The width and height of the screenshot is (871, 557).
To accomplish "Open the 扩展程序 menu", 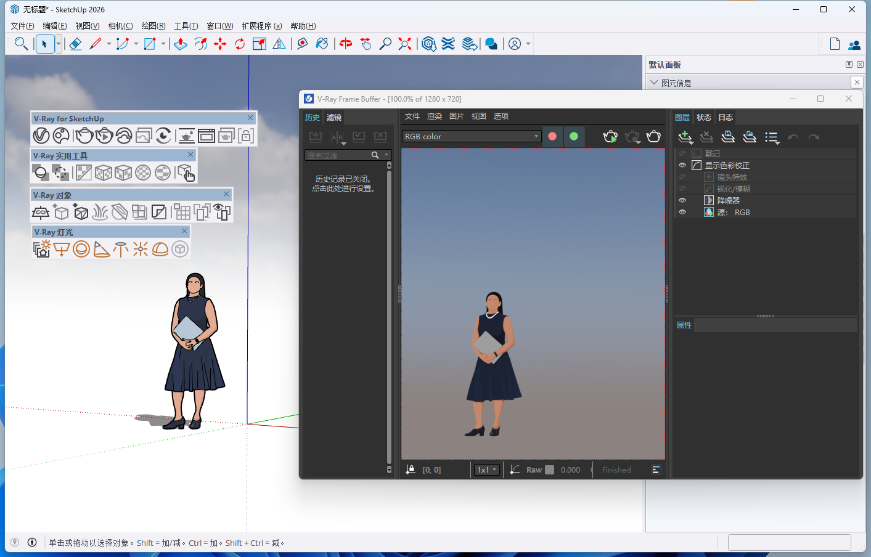I will click(261, 26).
